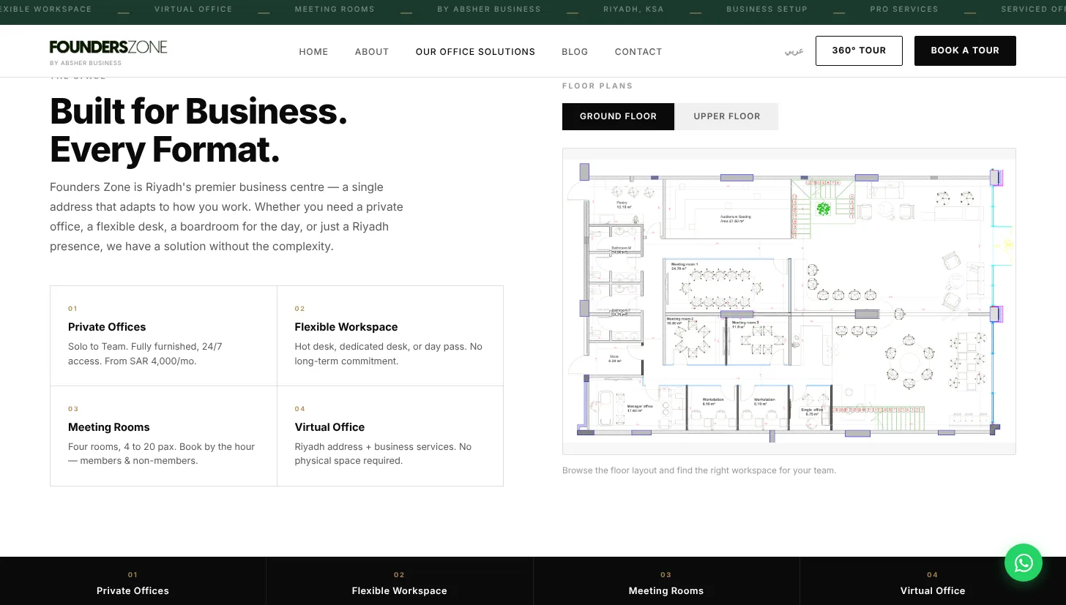The width and height of the screenshot is (1066, 605).
Task: Launch the 360° TOUR button
Action: point(859,50)
